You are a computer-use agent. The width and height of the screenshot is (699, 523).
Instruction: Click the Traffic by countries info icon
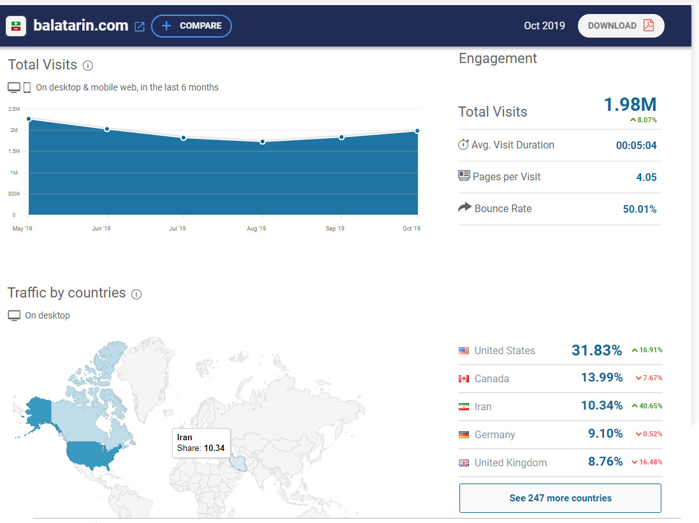[136, 294]
